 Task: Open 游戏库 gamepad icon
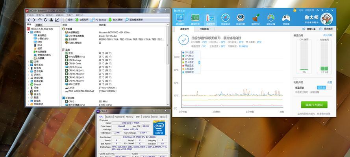click(286, 20)
